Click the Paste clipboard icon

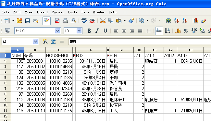119,21
